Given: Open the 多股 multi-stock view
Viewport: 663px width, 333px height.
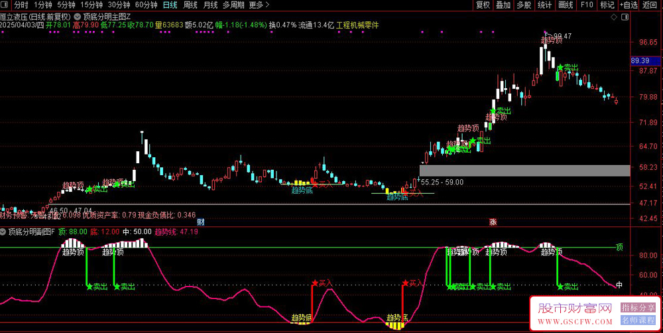Looking at the screenshot, I should 524,5.
